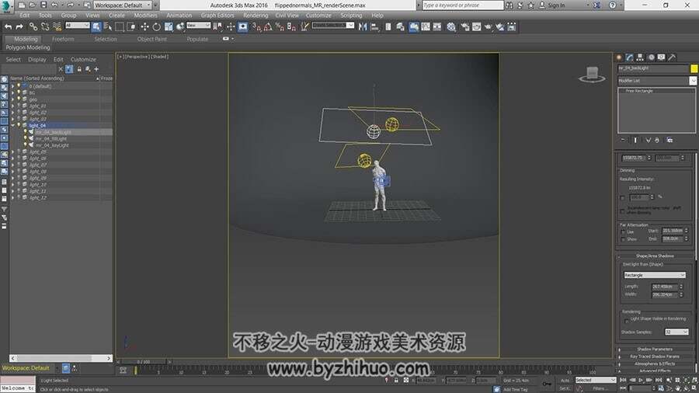Screen dimensions: 699x393
Task: Open the Display command panel tab
Action: click(662, 57)
